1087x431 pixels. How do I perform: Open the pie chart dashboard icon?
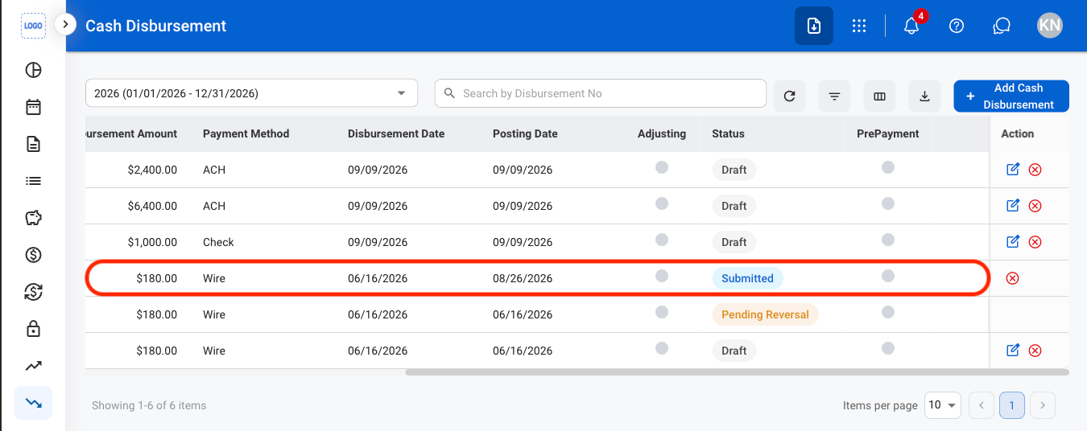click(33, 70)
